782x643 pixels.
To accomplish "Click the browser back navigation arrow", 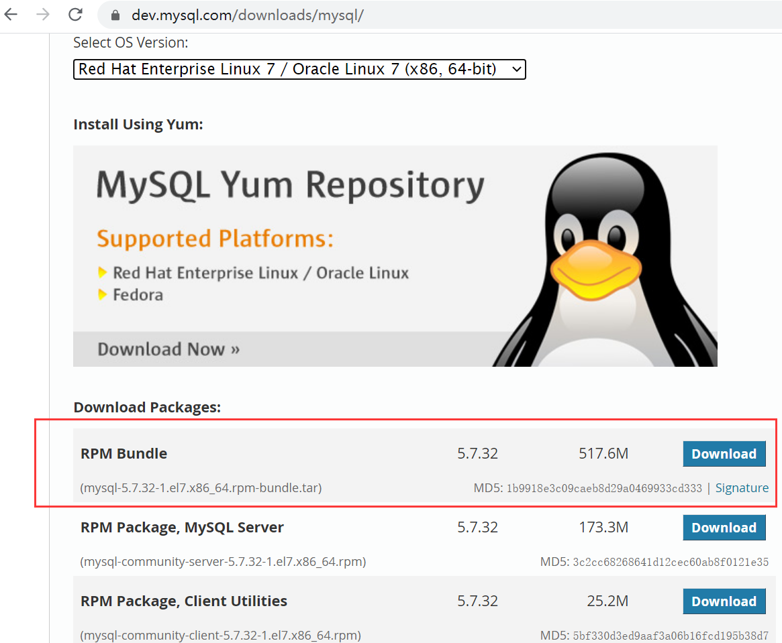I will [11, 15].
